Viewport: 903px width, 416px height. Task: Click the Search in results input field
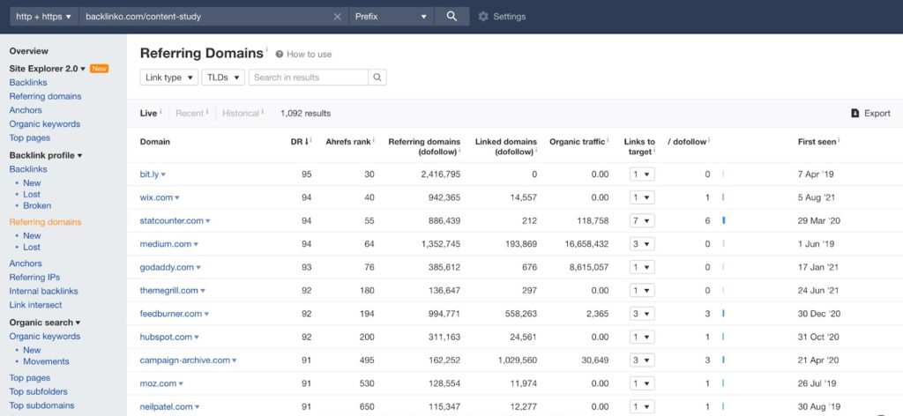[x=309, y=77]
